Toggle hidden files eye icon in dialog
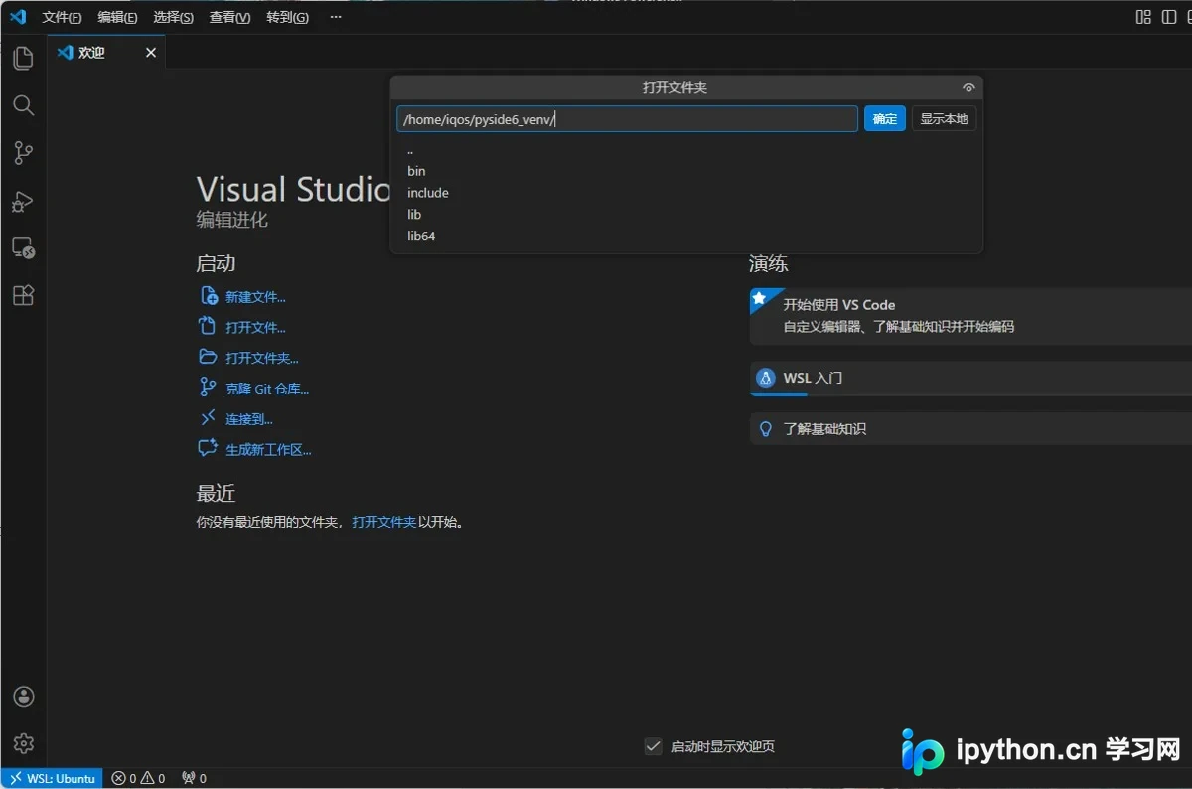Screen dimensions: 1192x789 (968, 88)
